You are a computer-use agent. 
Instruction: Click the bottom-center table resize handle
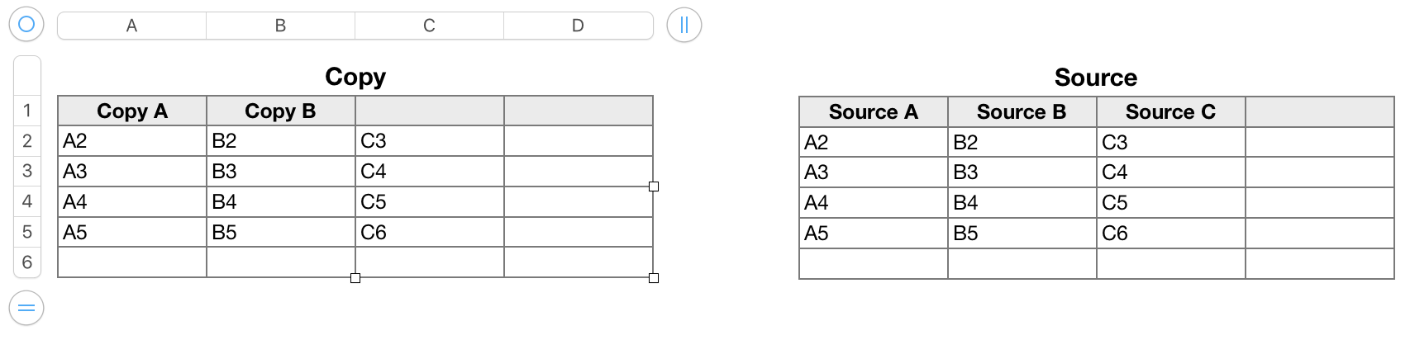(355, 278)
